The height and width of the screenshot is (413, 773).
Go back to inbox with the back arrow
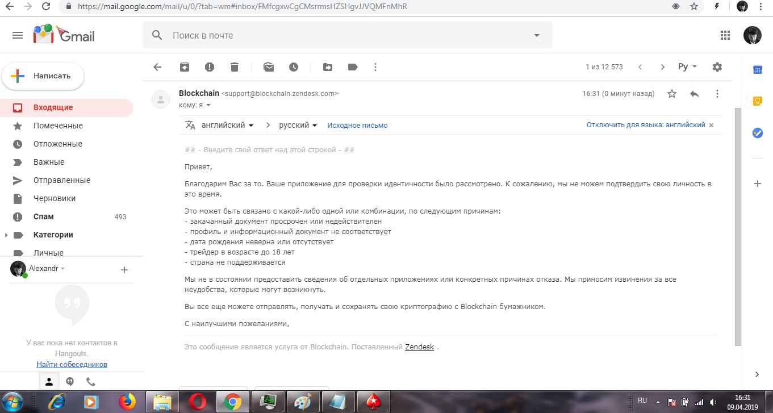(157, 67)
